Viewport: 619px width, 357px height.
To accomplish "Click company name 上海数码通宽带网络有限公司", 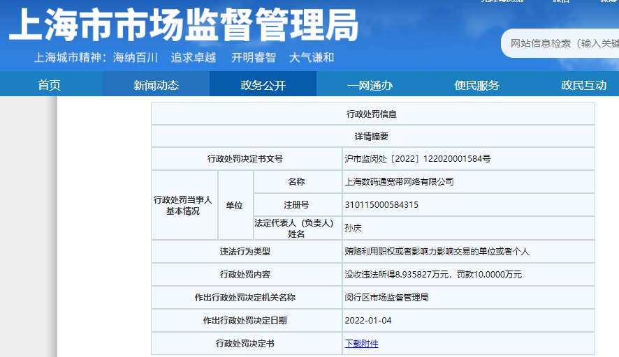I will (x=399, y=182).
